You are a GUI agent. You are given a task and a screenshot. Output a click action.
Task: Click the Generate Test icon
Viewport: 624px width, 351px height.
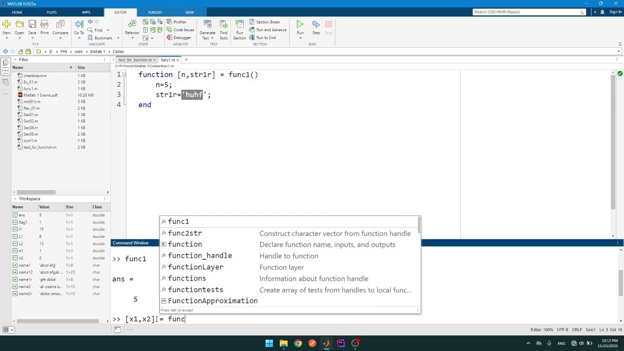click(207, 24)
